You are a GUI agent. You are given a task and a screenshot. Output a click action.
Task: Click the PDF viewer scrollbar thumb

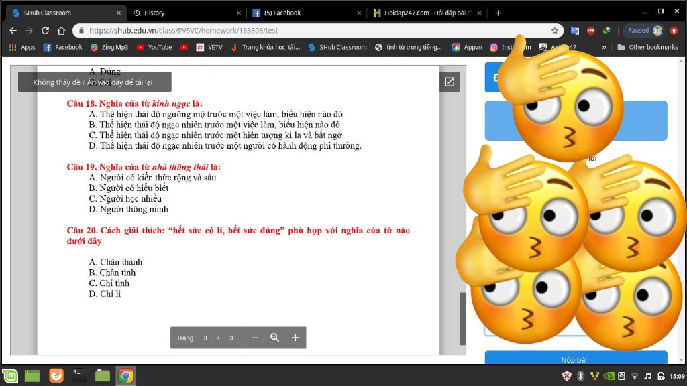(x=462, y=318)
